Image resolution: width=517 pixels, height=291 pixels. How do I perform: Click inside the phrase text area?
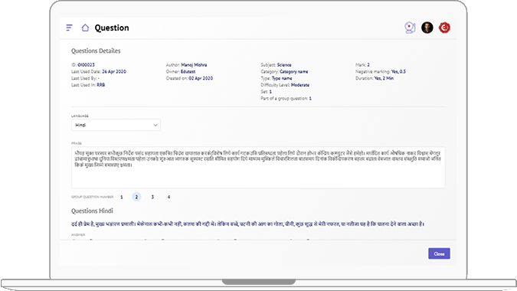[x=258, y=168]
